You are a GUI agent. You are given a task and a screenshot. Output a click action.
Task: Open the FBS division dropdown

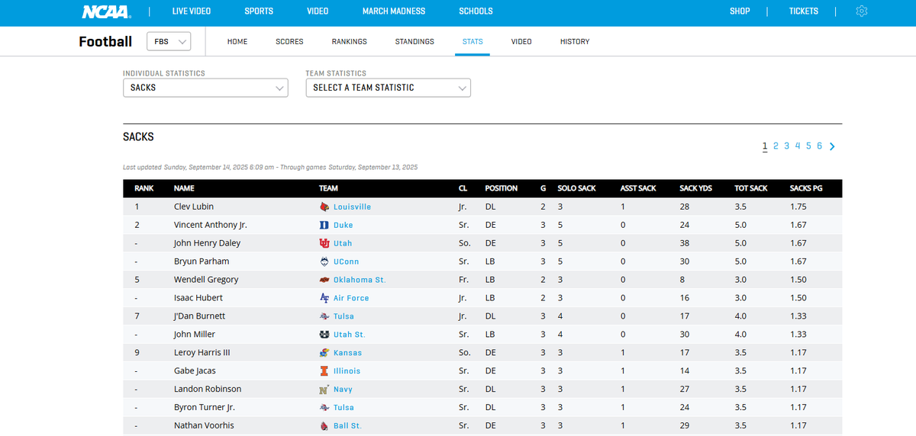(169, 41)
